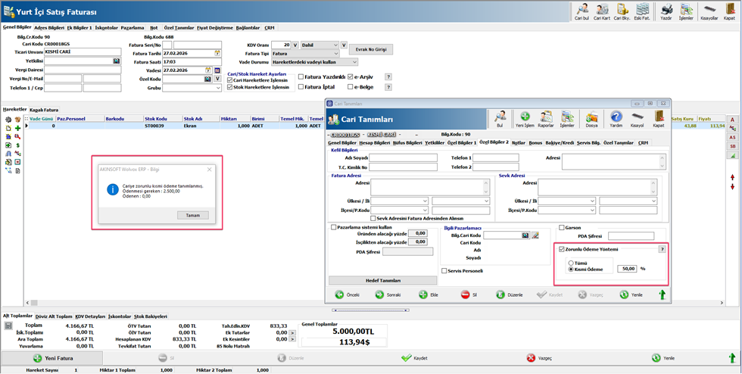Image resolution: width=742 pixels, height=374 pixels.
Task: Click the Kısmi Ödeme percentage field
Action: (x=627, y=269)
